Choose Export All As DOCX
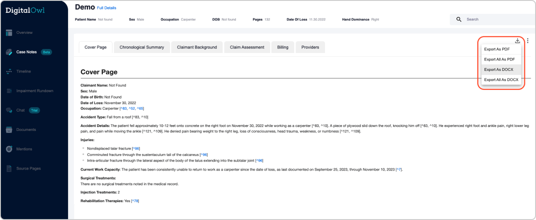This screenshot has height=220, width=536. [501, 80]
